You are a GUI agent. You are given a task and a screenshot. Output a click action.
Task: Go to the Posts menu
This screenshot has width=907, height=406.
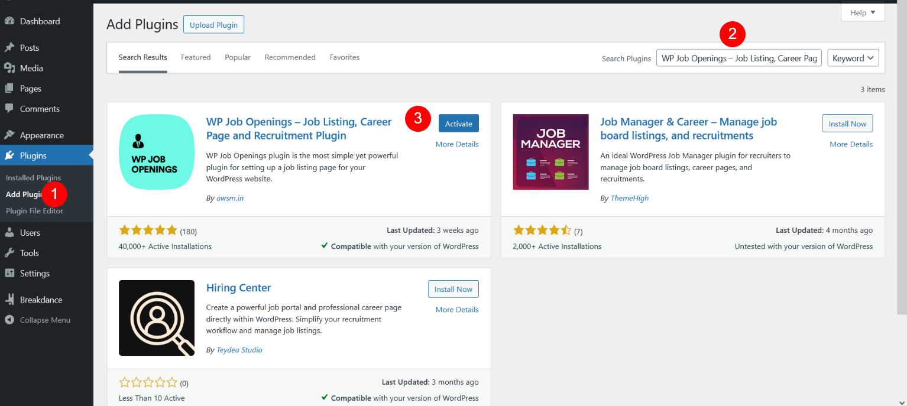click(x=47, y=48)
